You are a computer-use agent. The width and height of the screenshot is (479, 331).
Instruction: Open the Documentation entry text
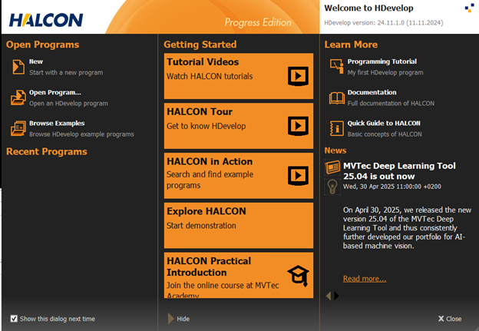click(372, 92)
